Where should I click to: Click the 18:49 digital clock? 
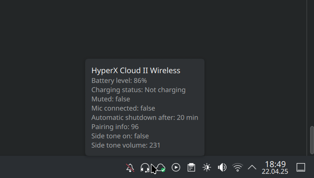275,164
